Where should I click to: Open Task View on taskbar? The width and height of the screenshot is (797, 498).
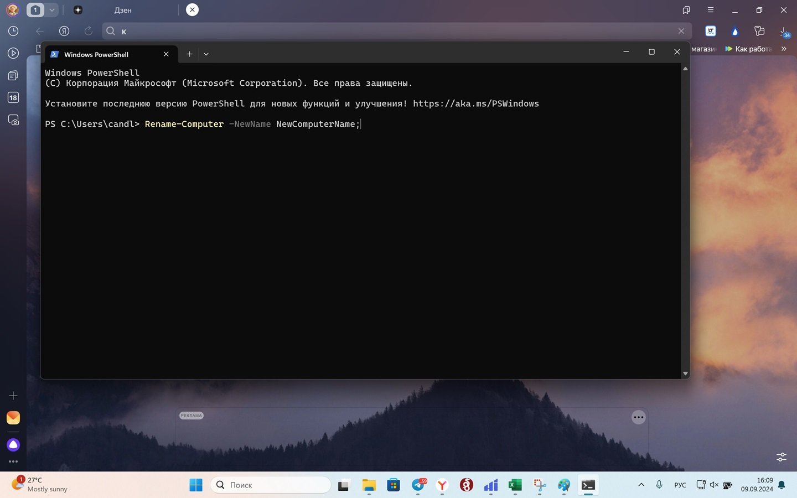(344, 485)
